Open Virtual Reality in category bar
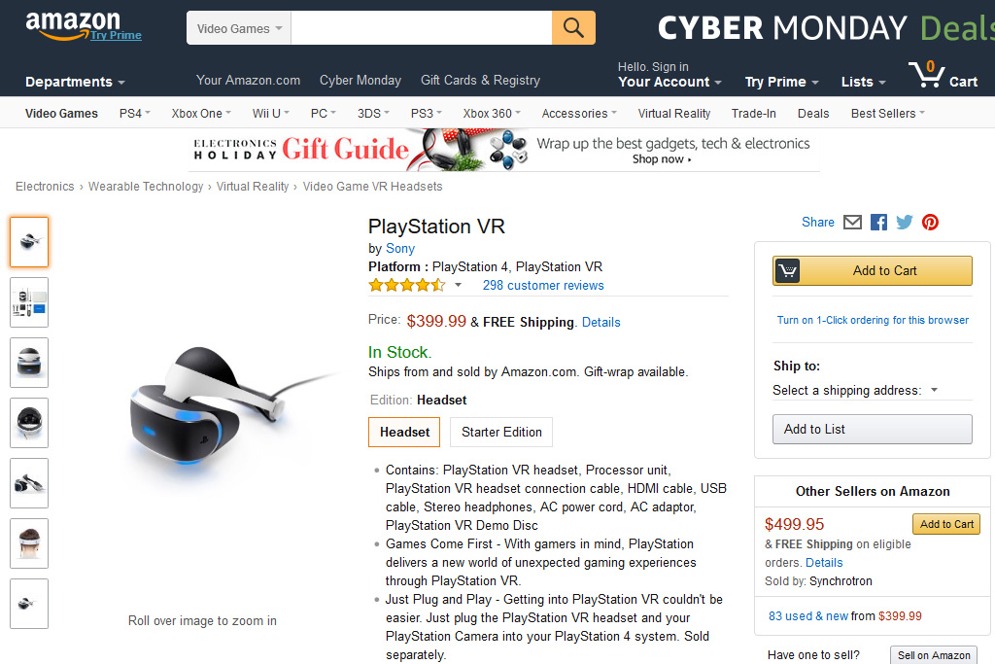This screenshot has width=995, height=664. point(674,113)
